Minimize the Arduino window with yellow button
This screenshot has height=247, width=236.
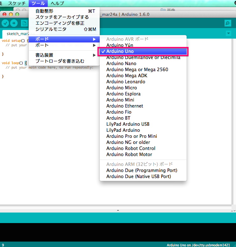tap(11, 14)
